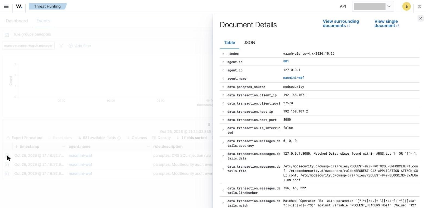Click the saved query icon in search bar

point(7,34)
